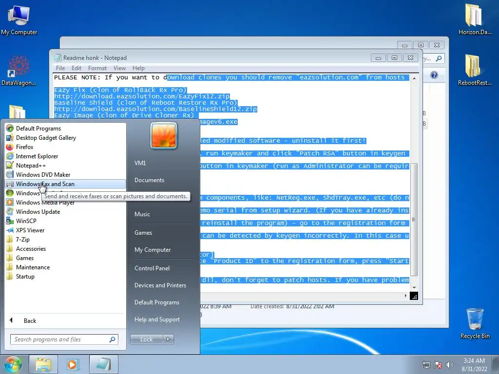
Task: Select the Recycle Bin icon
Action: (475, 323)
